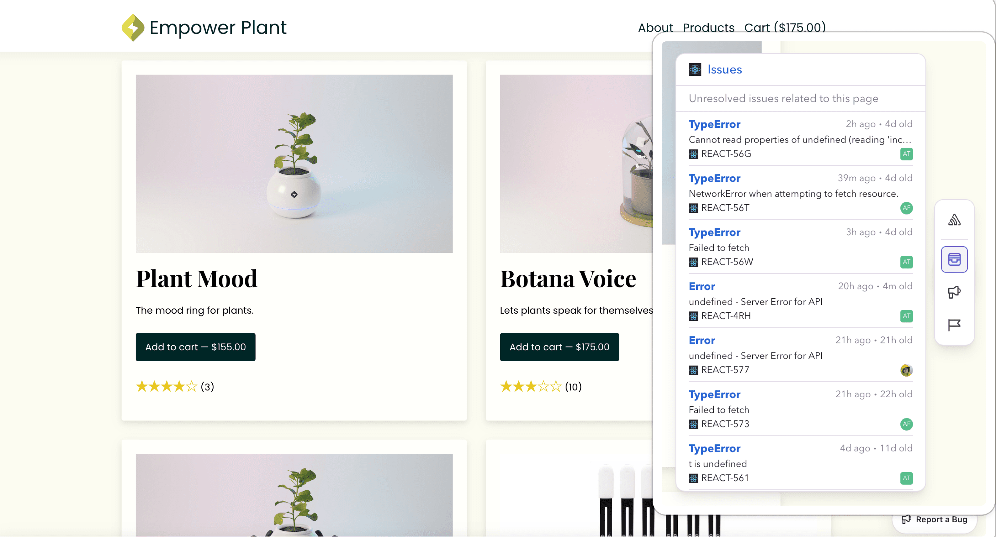Click the user avatar on REACT-577
The image size is (996, 537).
906,370
